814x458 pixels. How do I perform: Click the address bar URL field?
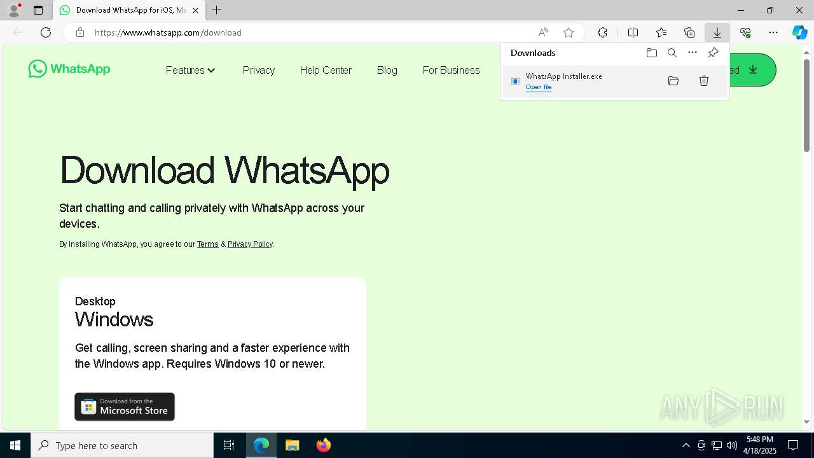point(312,32)
